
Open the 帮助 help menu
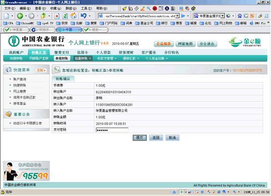click(x=102, y=8)
